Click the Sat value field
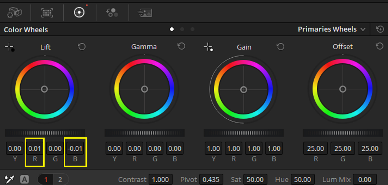Viewport: 388px width, 185px height. (x=255, y=180)
